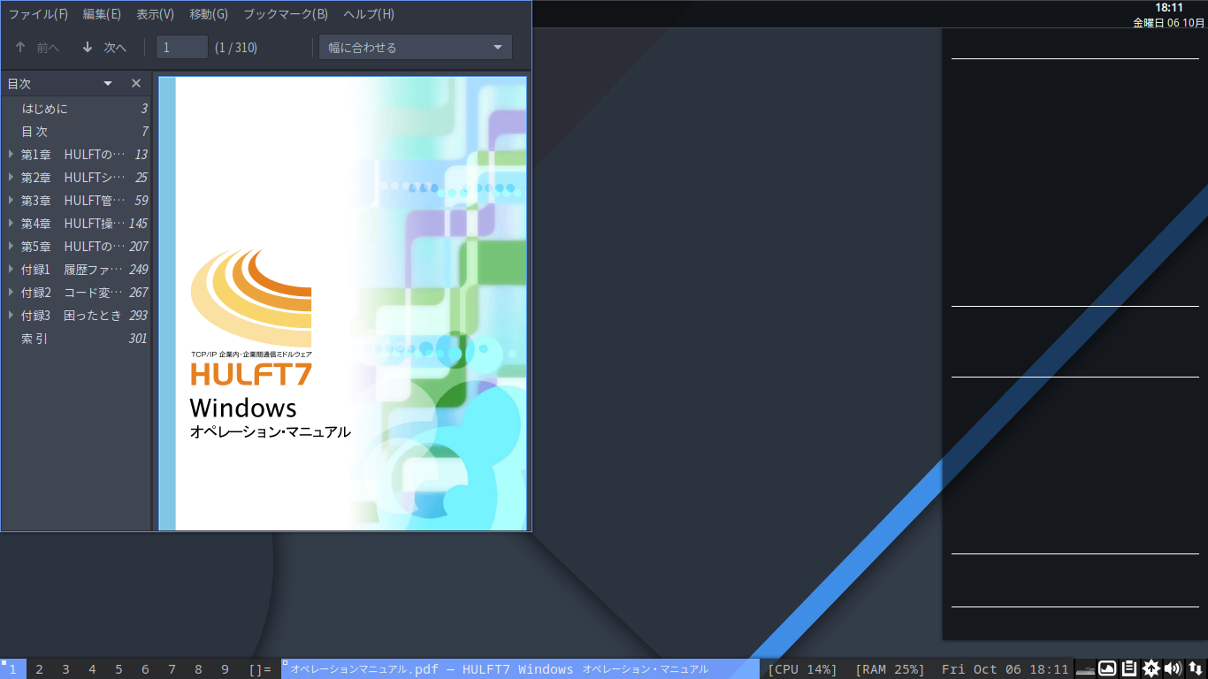This screenshot has width=1208, height=679.
Task: Click the RAM 25% status text
Action: pyautogui.click(x=890, y=669)
